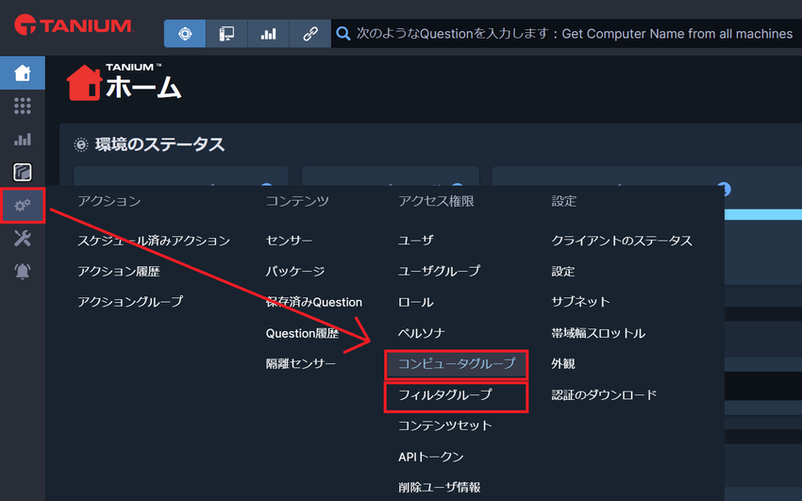Viewport: 802px width, 501px height.
Task: Click the Home icon in left sidebar
Action: click(x=23, y=74)
